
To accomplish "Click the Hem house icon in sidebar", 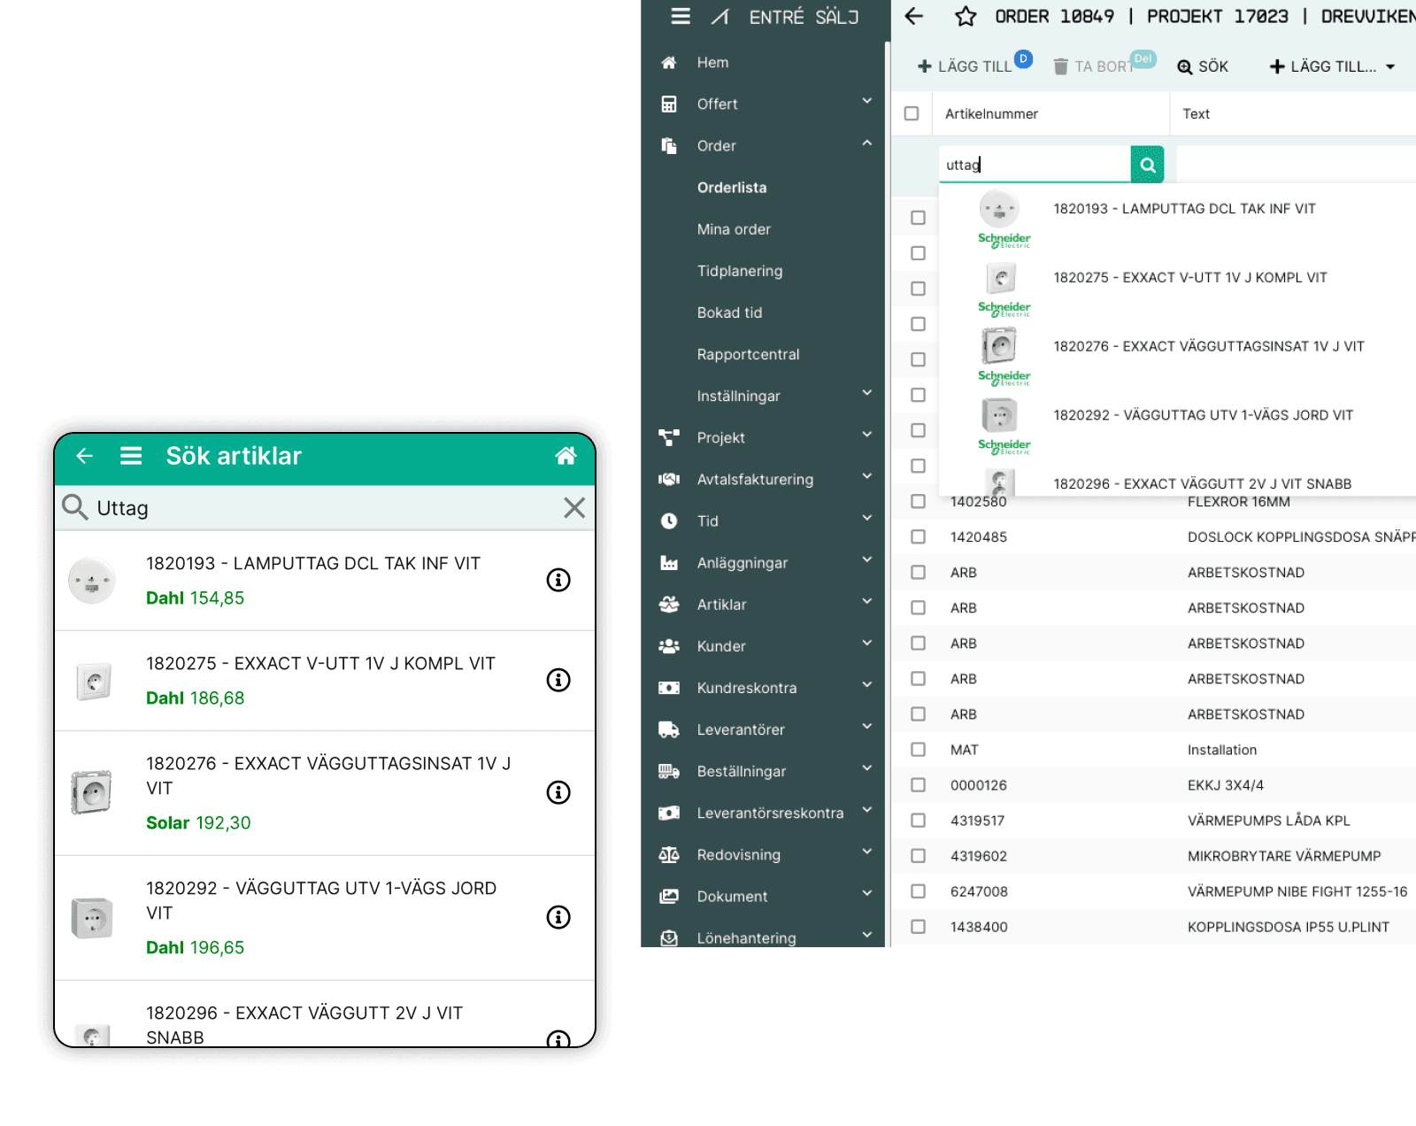I will [669, 63].
